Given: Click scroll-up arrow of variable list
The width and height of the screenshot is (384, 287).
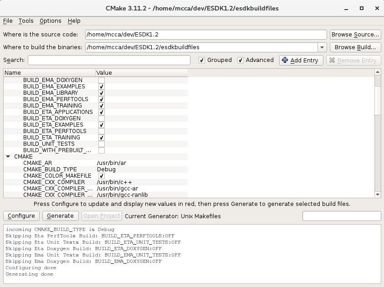Looking at the screenshot, I should 378,72.
